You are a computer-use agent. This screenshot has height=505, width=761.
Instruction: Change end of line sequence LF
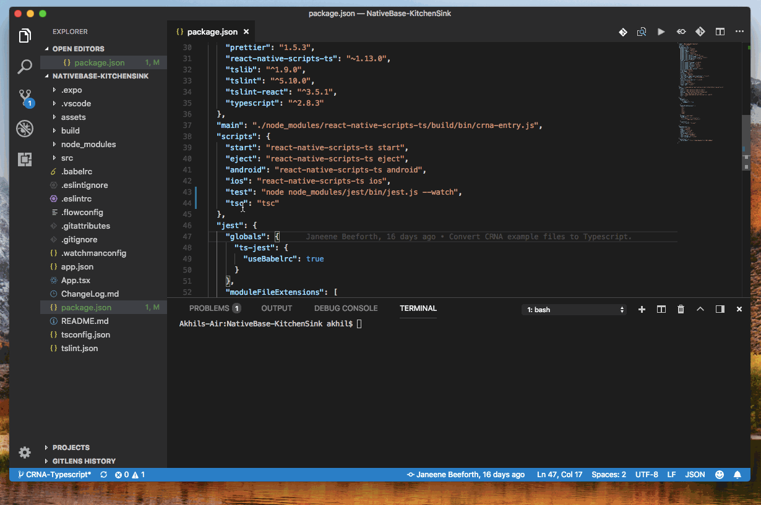coord(671,475)
